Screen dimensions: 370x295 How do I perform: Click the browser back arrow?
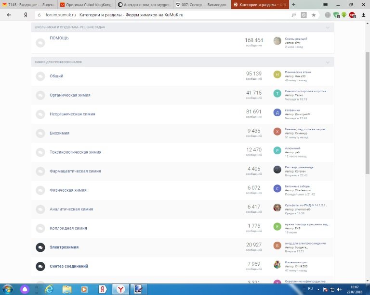(9, 15)
